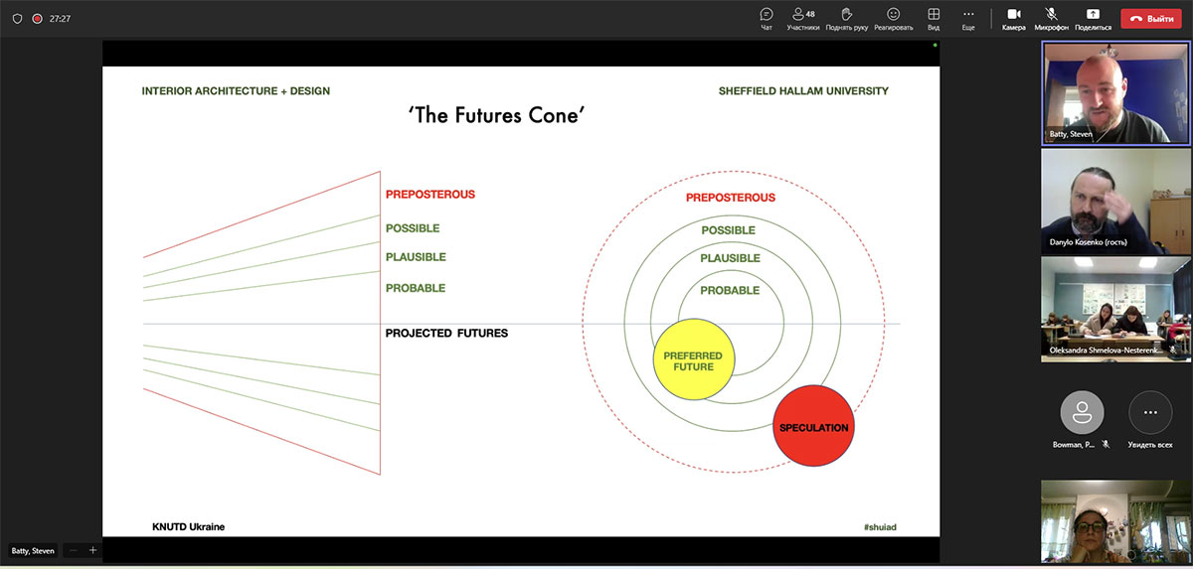1193x569 pixels.
Task: Toggle the camera on or off
Action: pos(1013,18)
